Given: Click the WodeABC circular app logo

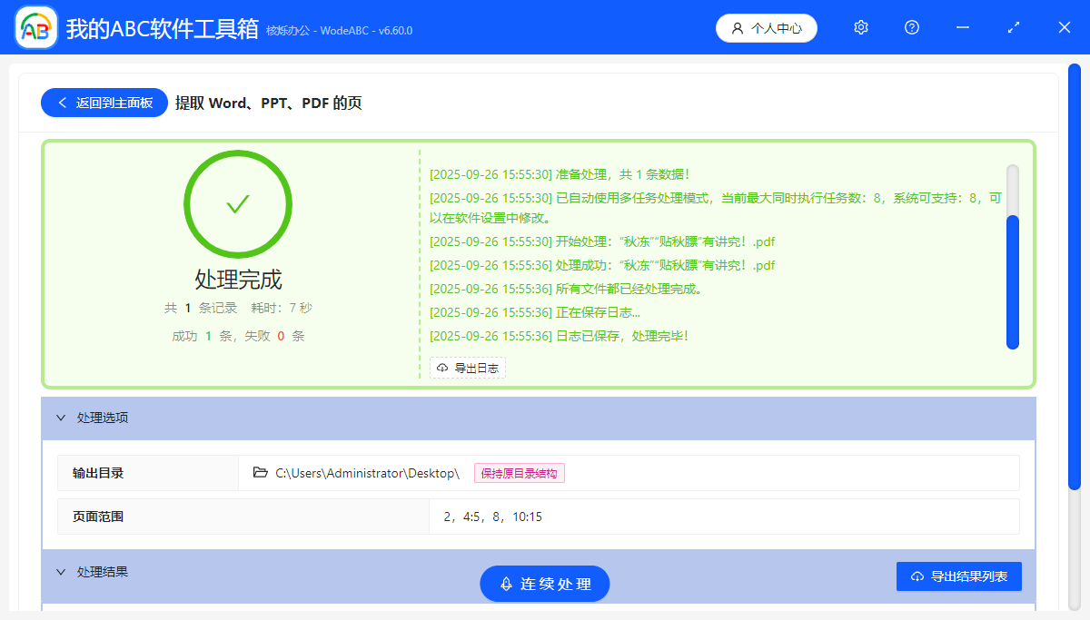Looking at the screenshot, I should [x=35, y=27].
